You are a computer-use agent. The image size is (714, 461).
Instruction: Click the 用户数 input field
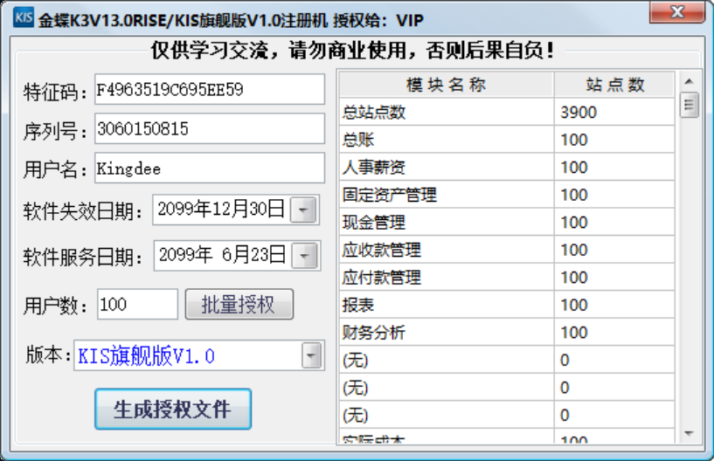137,304
